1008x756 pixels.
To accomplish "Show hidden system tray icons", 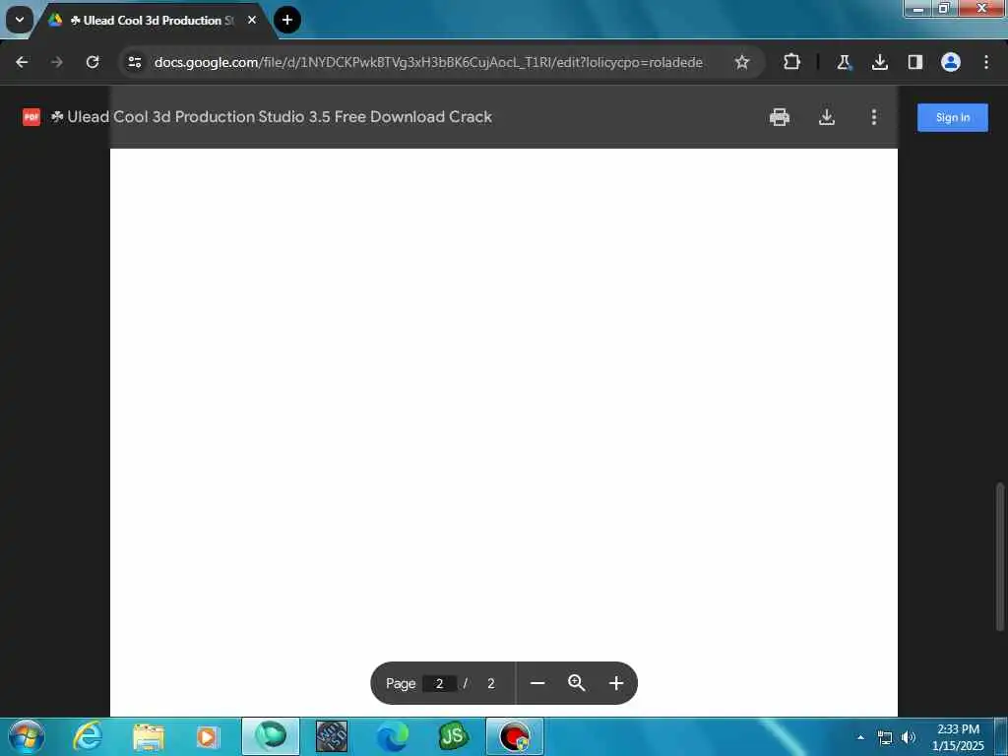I will [860, 737].
